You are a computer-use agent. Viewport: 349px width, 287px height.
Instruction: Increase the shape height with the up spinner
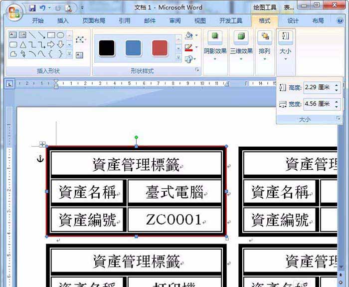click(337, 85)
